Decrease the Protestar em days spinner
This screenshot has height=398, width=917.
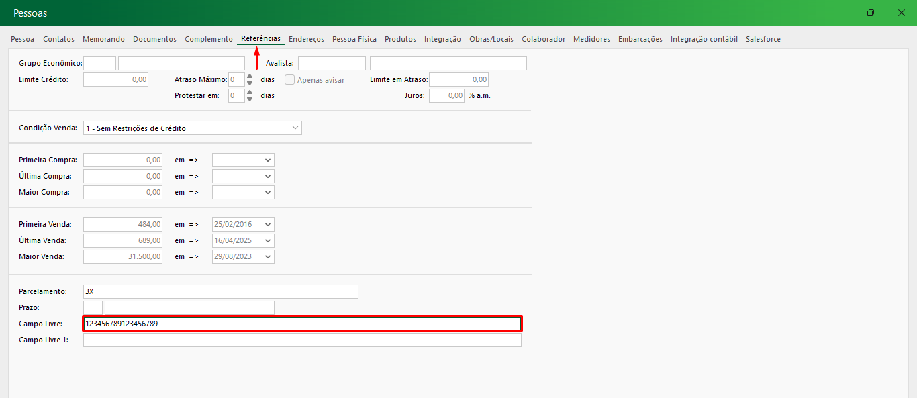point(250,99)
